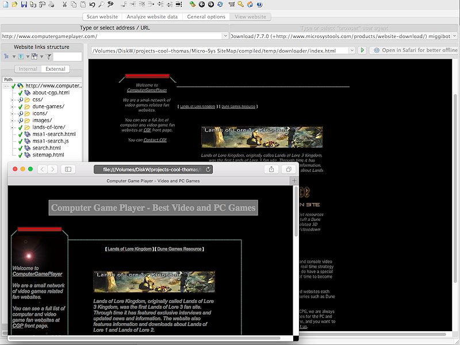Select search.html in the tree
The image size is (460, 345).
[47, 148]
